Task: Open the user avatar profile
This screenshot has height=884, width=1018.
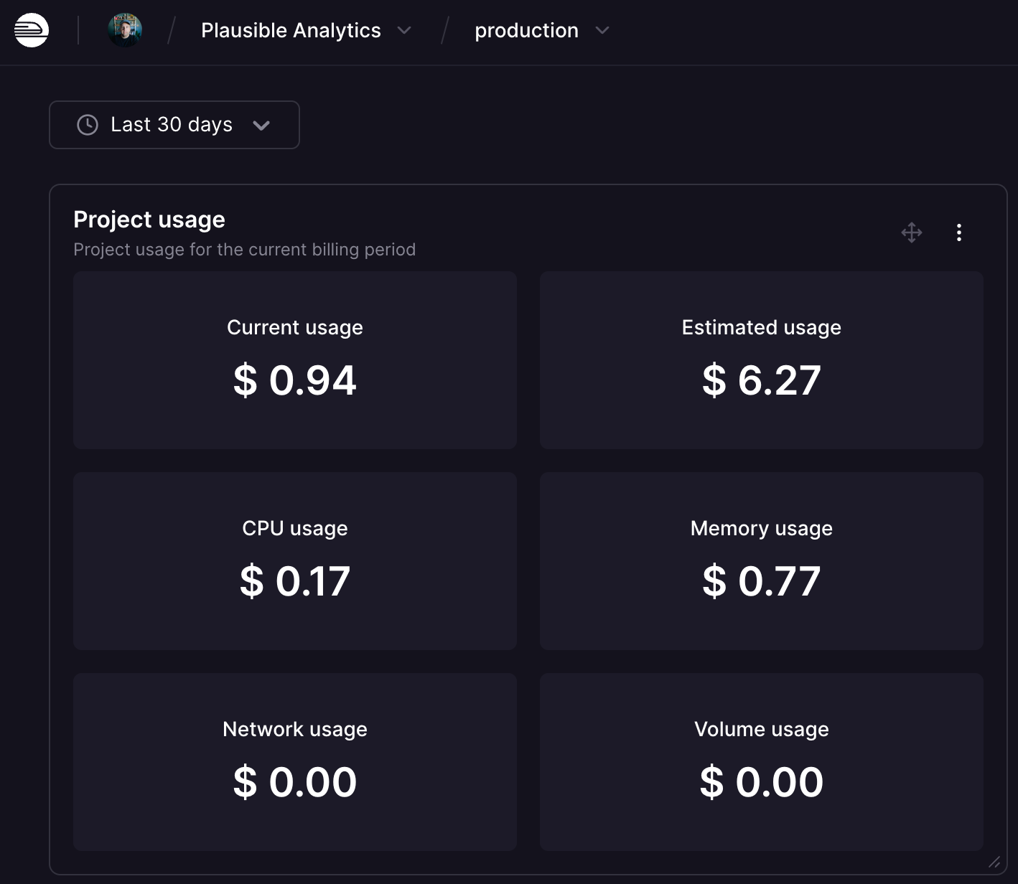Action: (x=125, y=30)
